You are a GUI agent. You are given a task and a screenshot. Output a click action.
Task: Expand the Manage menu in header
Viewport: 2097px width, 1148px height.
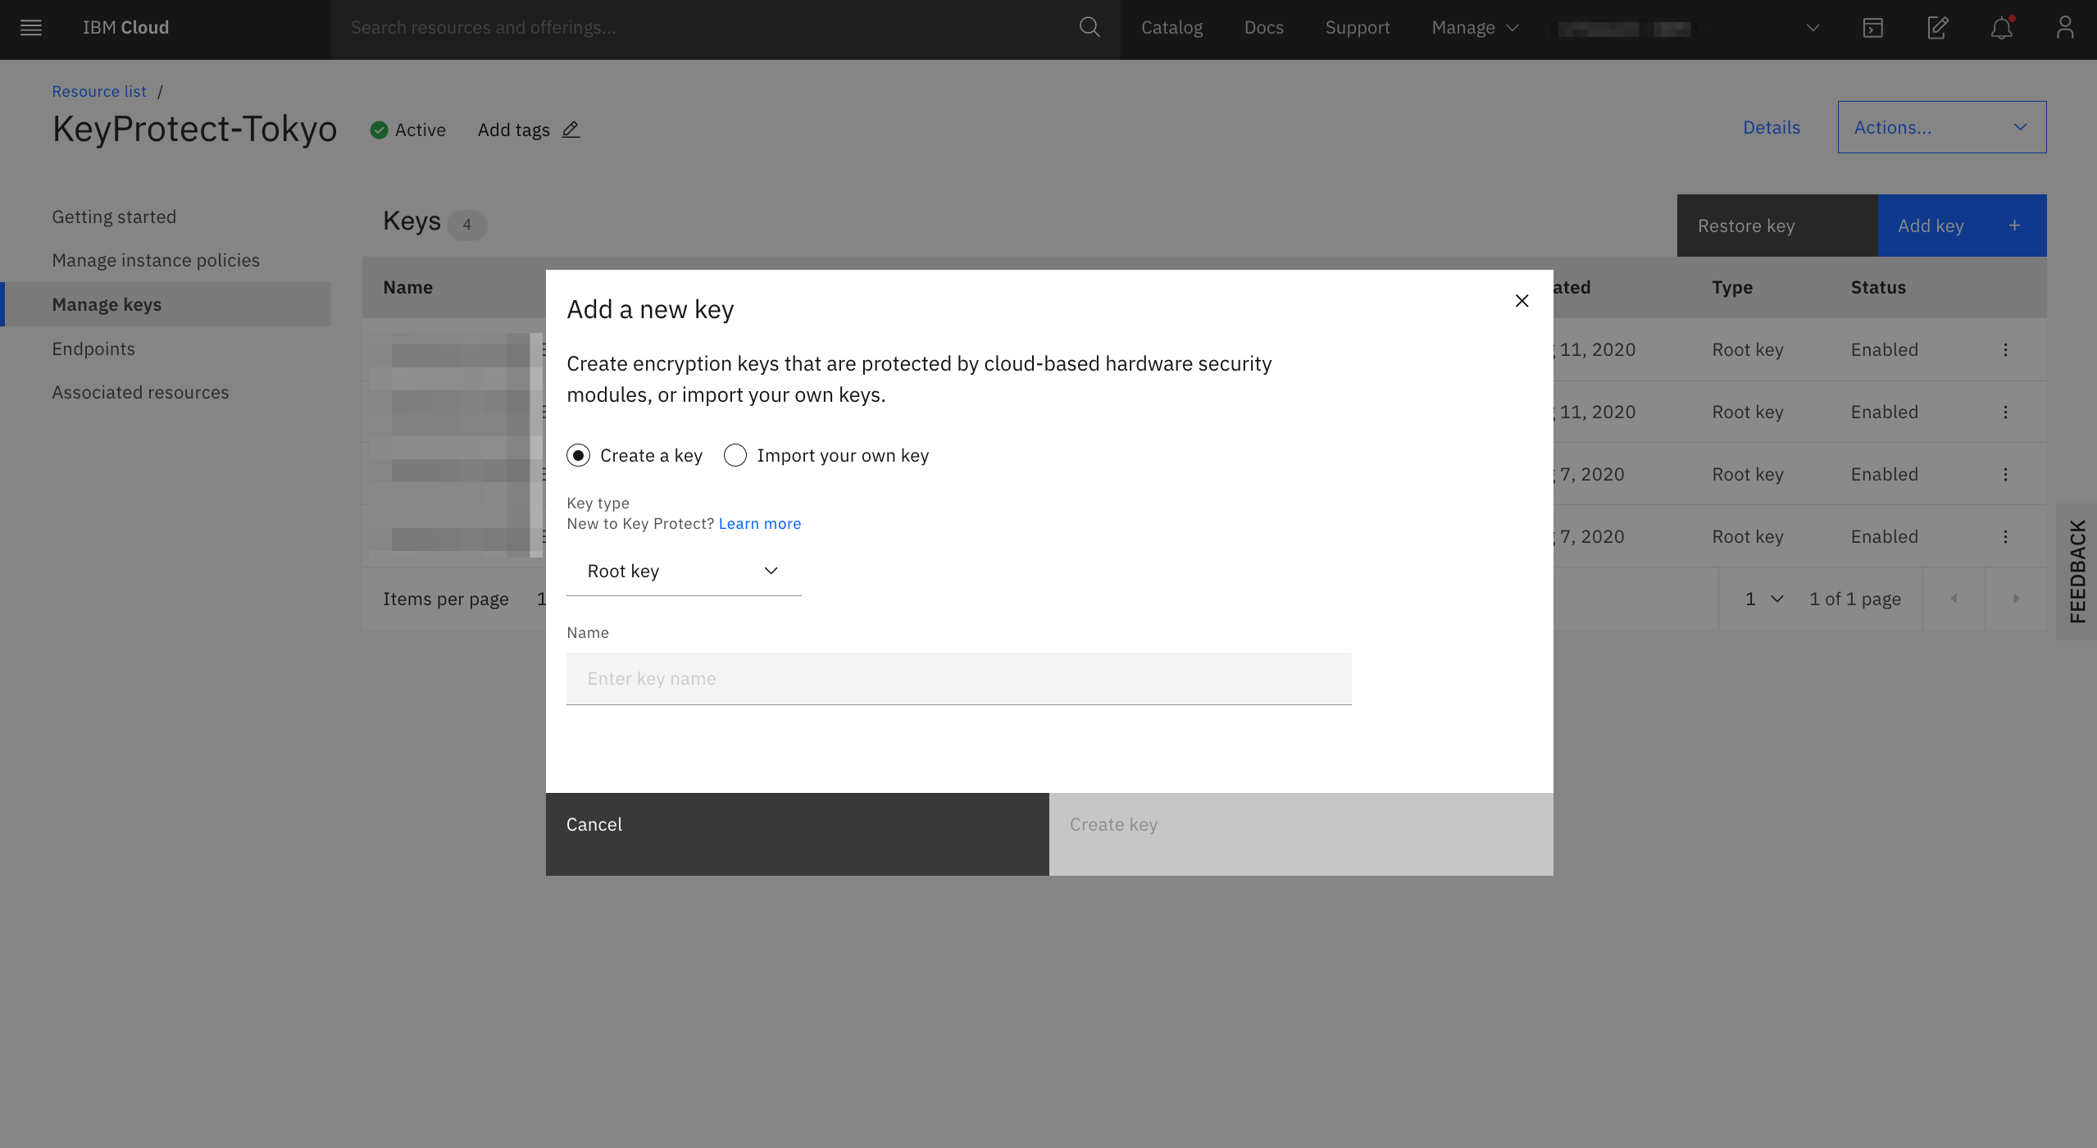tap(1475, 28)
